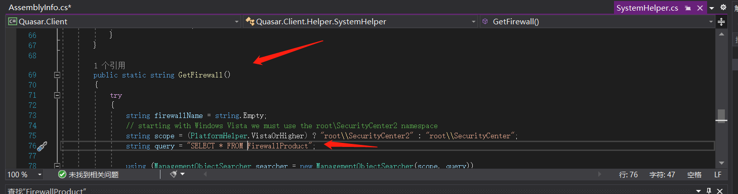Click the '未找到相关问题' status text
The image size is (738, 194).
tap(94, 175)
